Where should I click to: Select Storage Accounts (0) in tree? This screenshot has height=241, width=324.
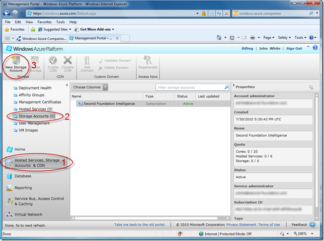pos(34,116)
